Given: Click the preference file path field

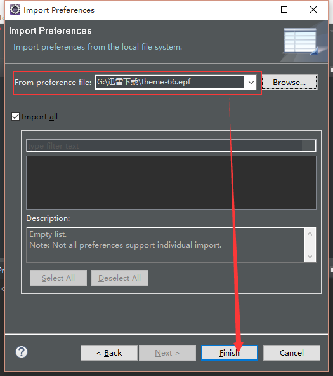Looking at the screenshot, I should (170, 83).
